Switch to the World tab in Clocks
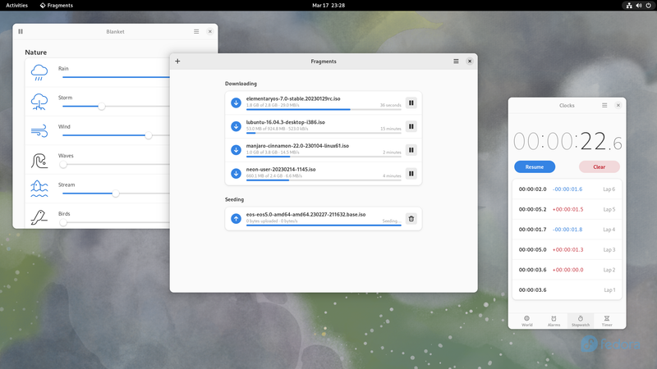Screen dimensions: 657x369 pyautogui.click(x=527, y=321)
